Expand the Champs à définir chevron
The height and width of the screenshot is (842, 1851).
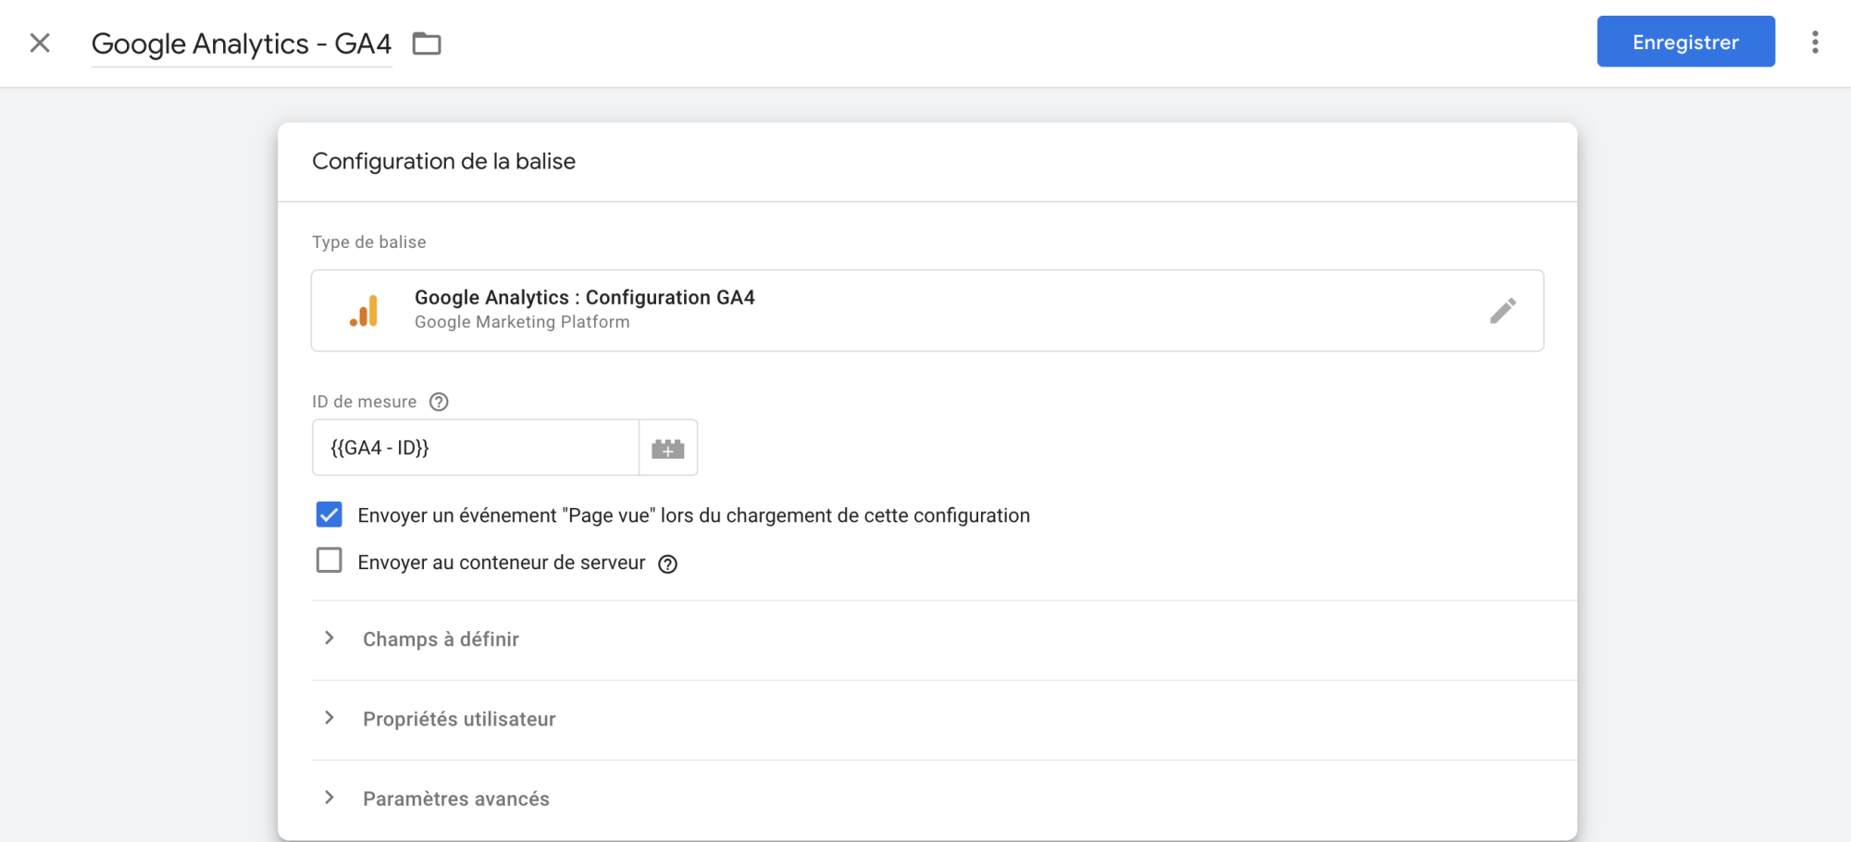pos(329,638)
